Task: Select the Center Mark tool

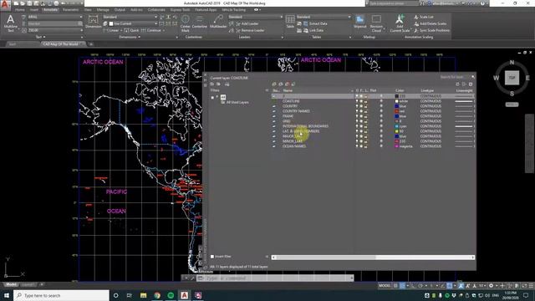Action: pyautogui.click(x=186, y=23)
